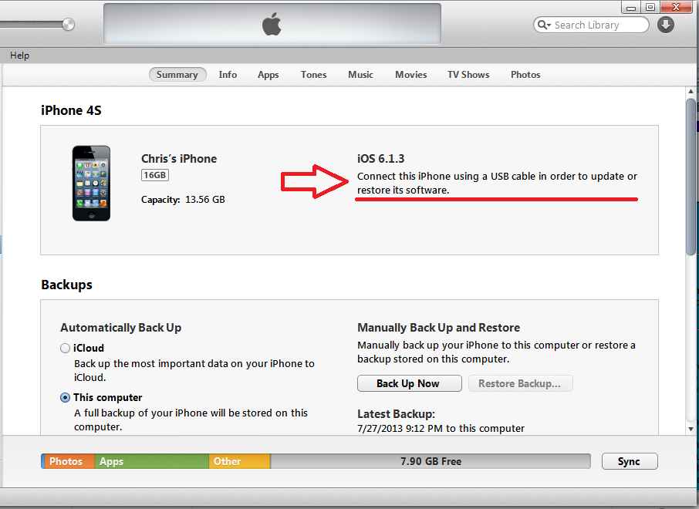699x509 pixels.
Task: Click Back Up Now button
Action: (409, 383)
